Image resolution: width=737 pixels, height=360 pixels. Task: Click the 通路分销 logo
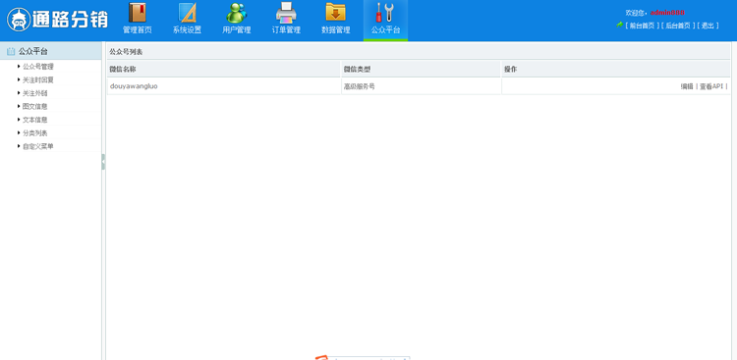point(57,20)
